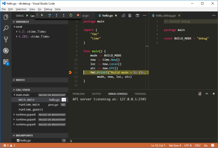Open the Debug view in activity bar
This screenshot has height=148, width=218.
point(6,51)
